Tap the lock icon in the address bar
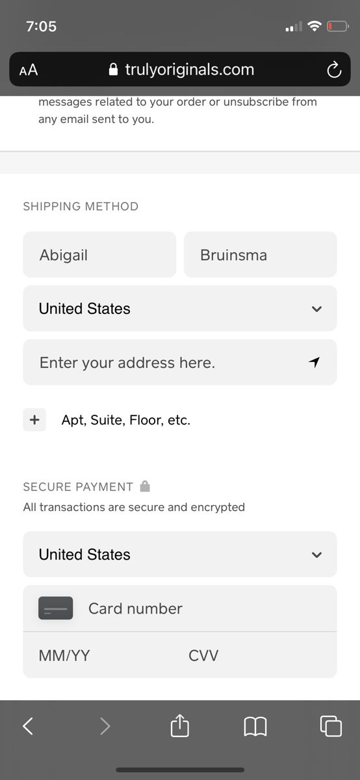 tap(114, 70)
